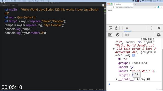
Task: Click on match(/J/) in the code
Action: point(38,33)
